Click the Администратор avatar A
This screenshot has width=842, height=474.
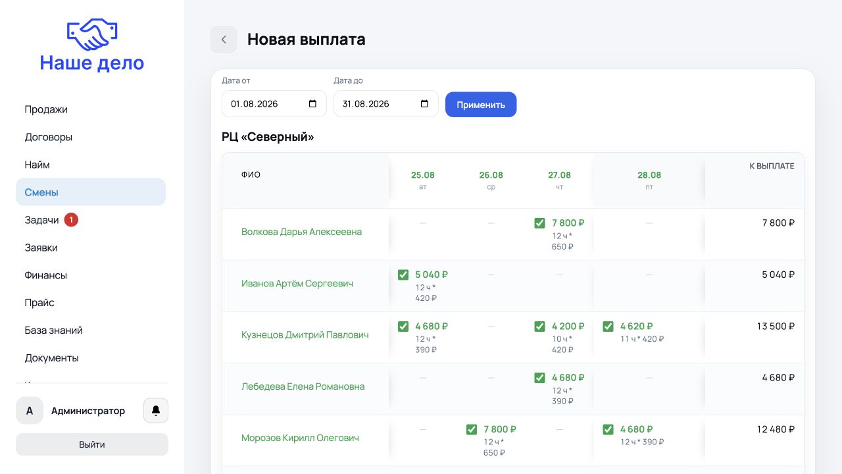pos(30,411)
